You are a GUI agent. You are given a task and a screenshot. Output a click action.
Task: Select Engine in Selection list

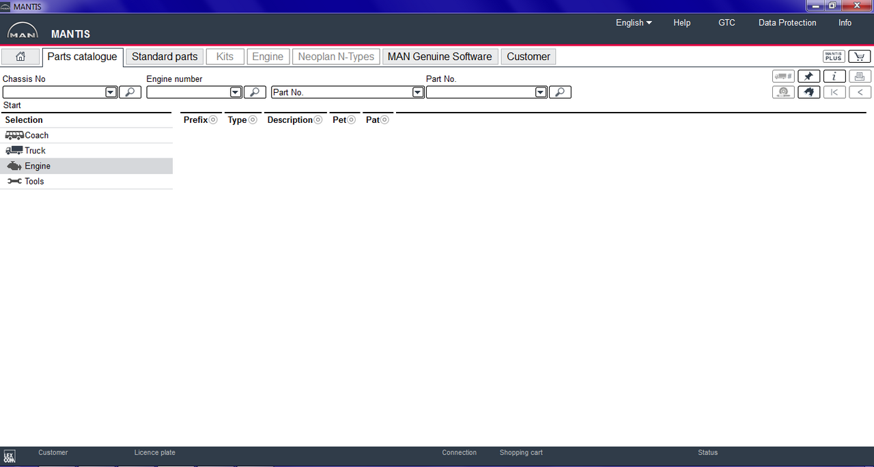(x=86, y=166)
